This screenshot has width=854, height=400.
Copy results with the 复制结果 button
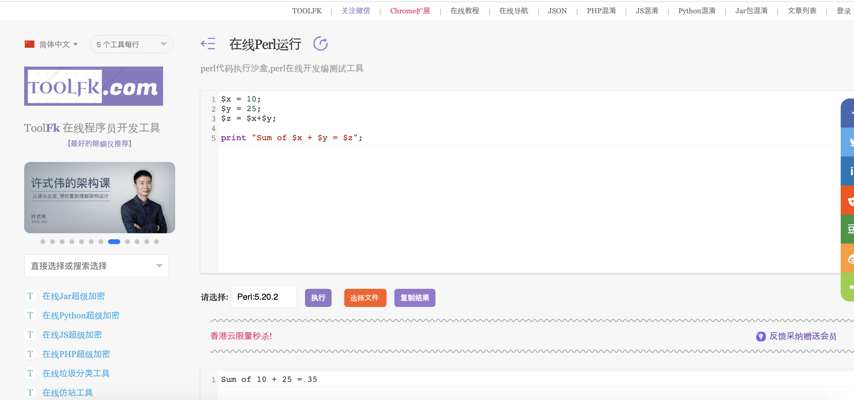click(414, 298)
